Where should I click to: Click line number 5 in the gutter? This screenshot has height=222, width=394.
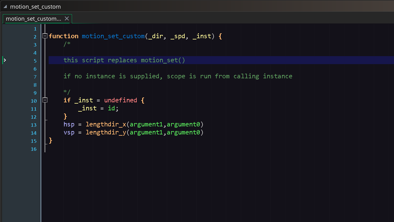tap(35, 60)
